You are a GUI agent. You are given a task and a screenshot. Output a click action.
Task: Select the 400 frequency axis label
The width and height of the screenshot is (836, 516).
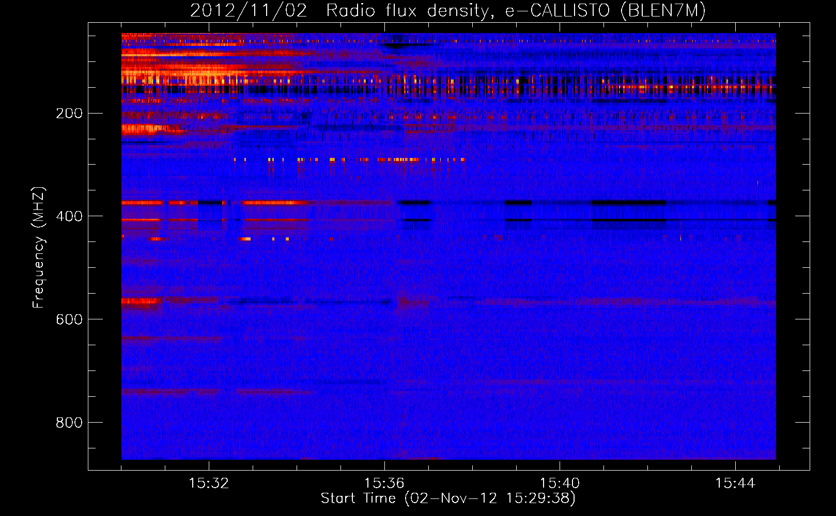pyautogui.click(x=69, y=216)
